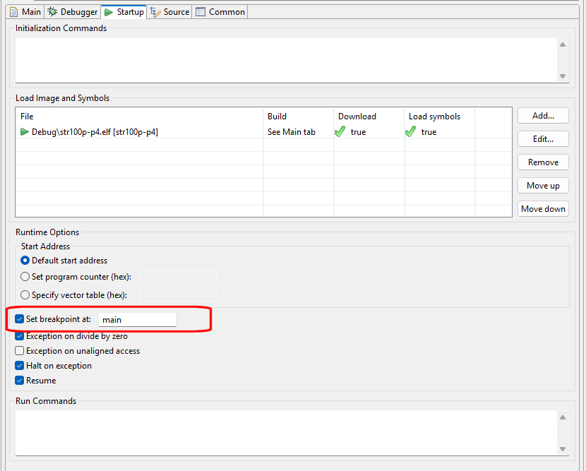Click the Source tab's icon
Viewport: 586px width, 471px height.
point(154,11)
